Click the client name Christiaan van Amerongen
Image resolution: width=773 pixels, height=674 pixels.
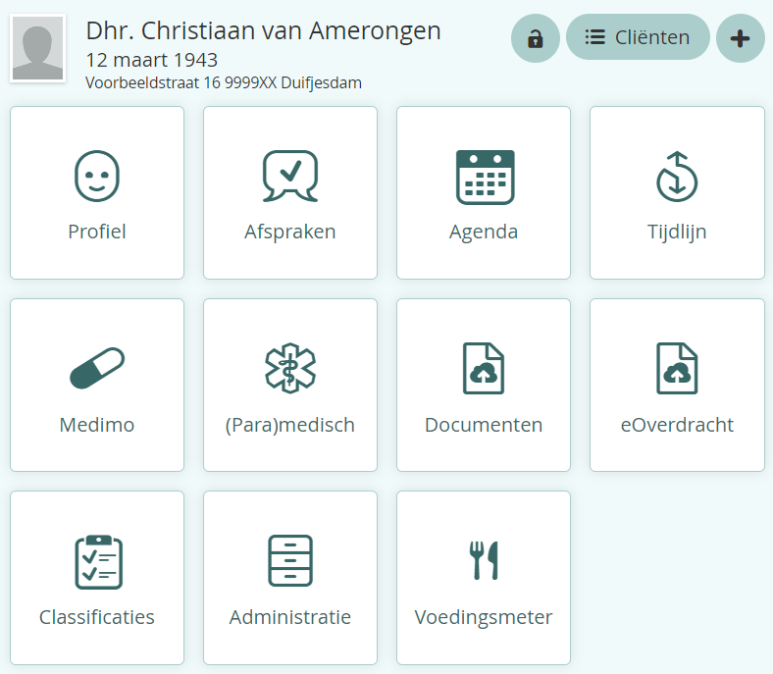(x=263, y=31)
